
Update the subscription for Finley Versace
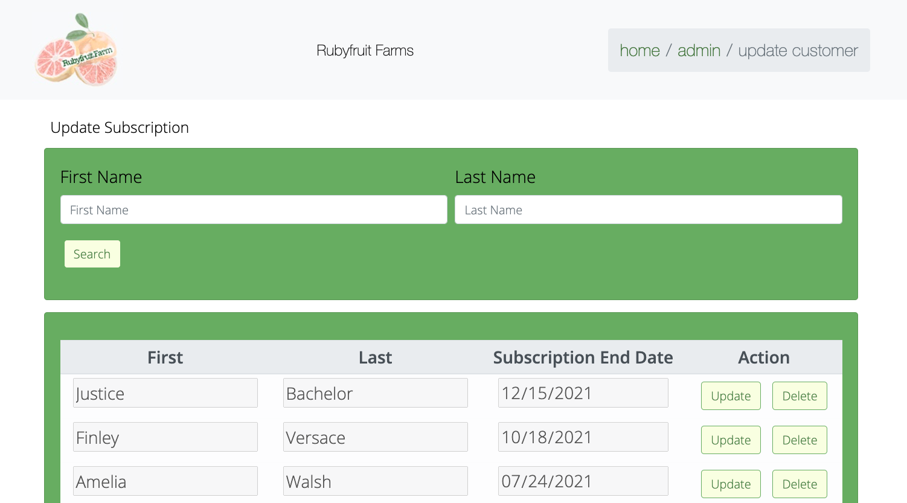(731, 440)
